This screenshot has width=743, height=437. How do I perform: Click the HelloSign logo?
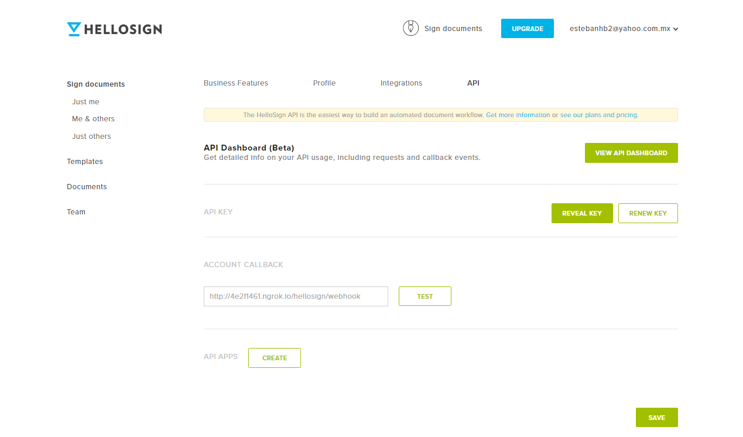click(114, 29)
